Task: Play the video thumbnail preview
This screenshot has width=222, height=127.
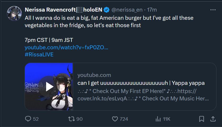Action: point(50,86)
